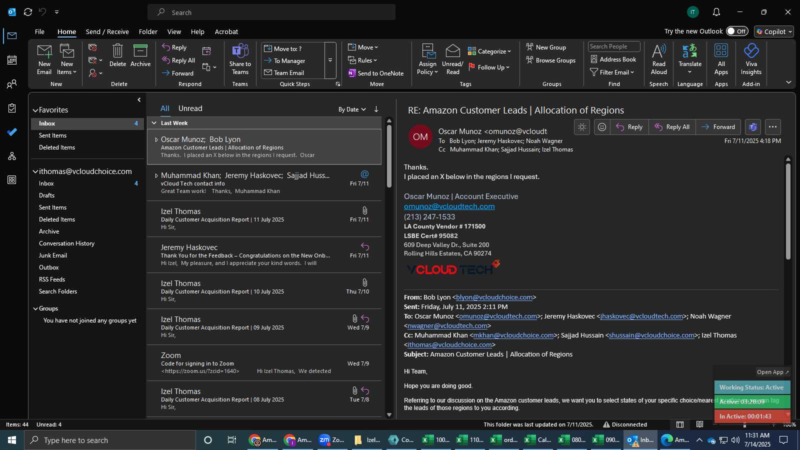Collapse the Groups section
The width and height of the screenshot is (800, 450).
(35, 309)
